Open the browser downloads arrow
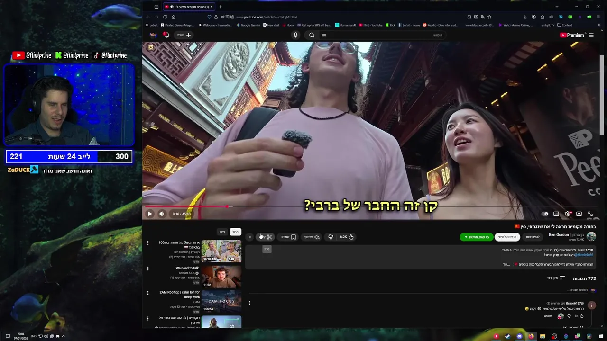Viewport: 607px width, 341px height. point(525,17)
